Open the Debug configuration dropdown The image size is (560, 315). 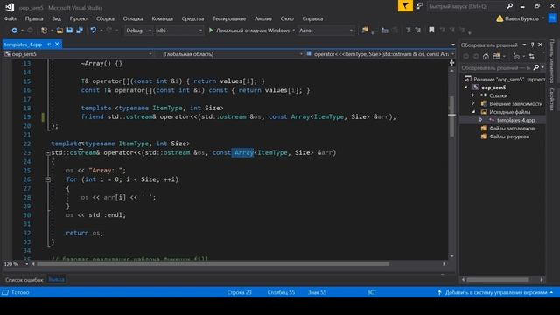click(138, 31)
